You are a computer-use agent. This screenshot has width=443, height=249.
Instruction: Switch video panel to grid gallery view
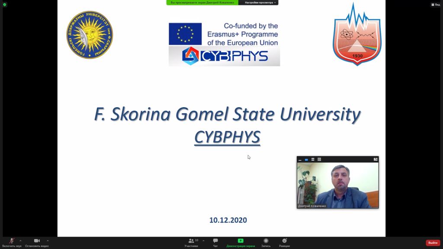tap(319, 160)
